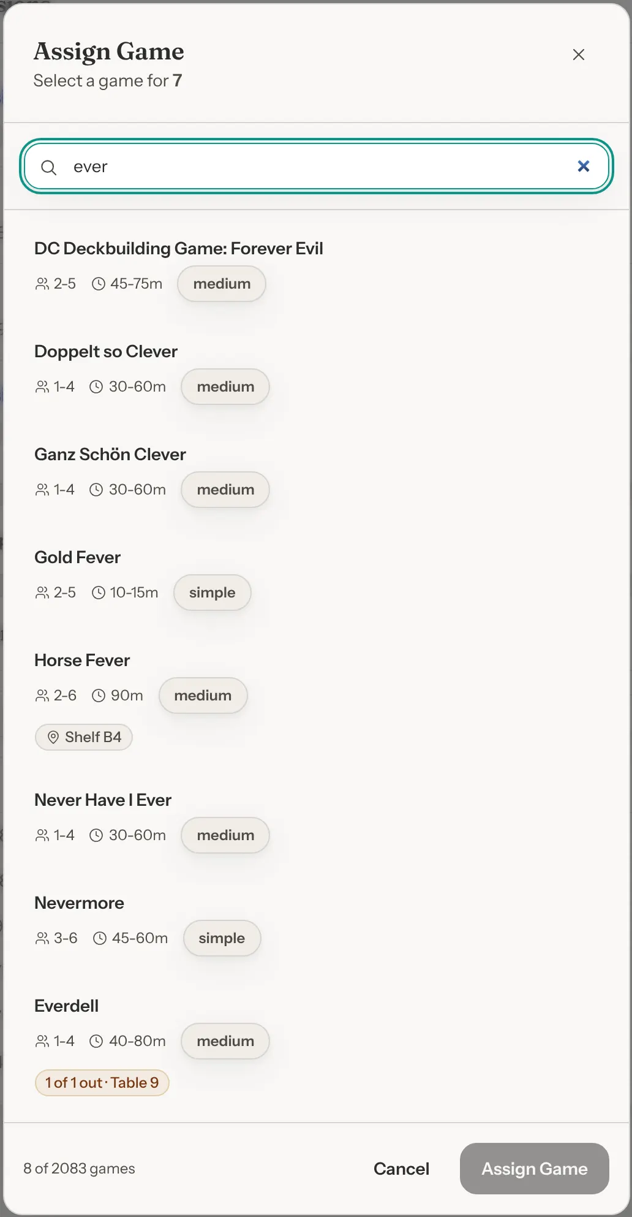Click the medium tag on Everdell
The image size is (632, 1217).
[225, 1041]
